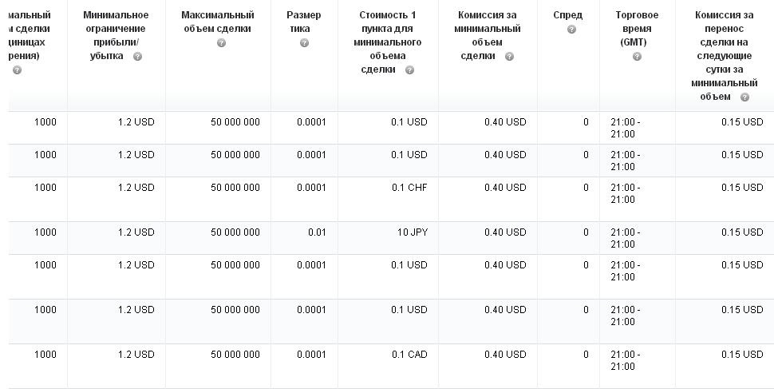774x389 pixels.
Task: Open help icon for Комиссия за перенос сделки
Action: tap(744, 97)
